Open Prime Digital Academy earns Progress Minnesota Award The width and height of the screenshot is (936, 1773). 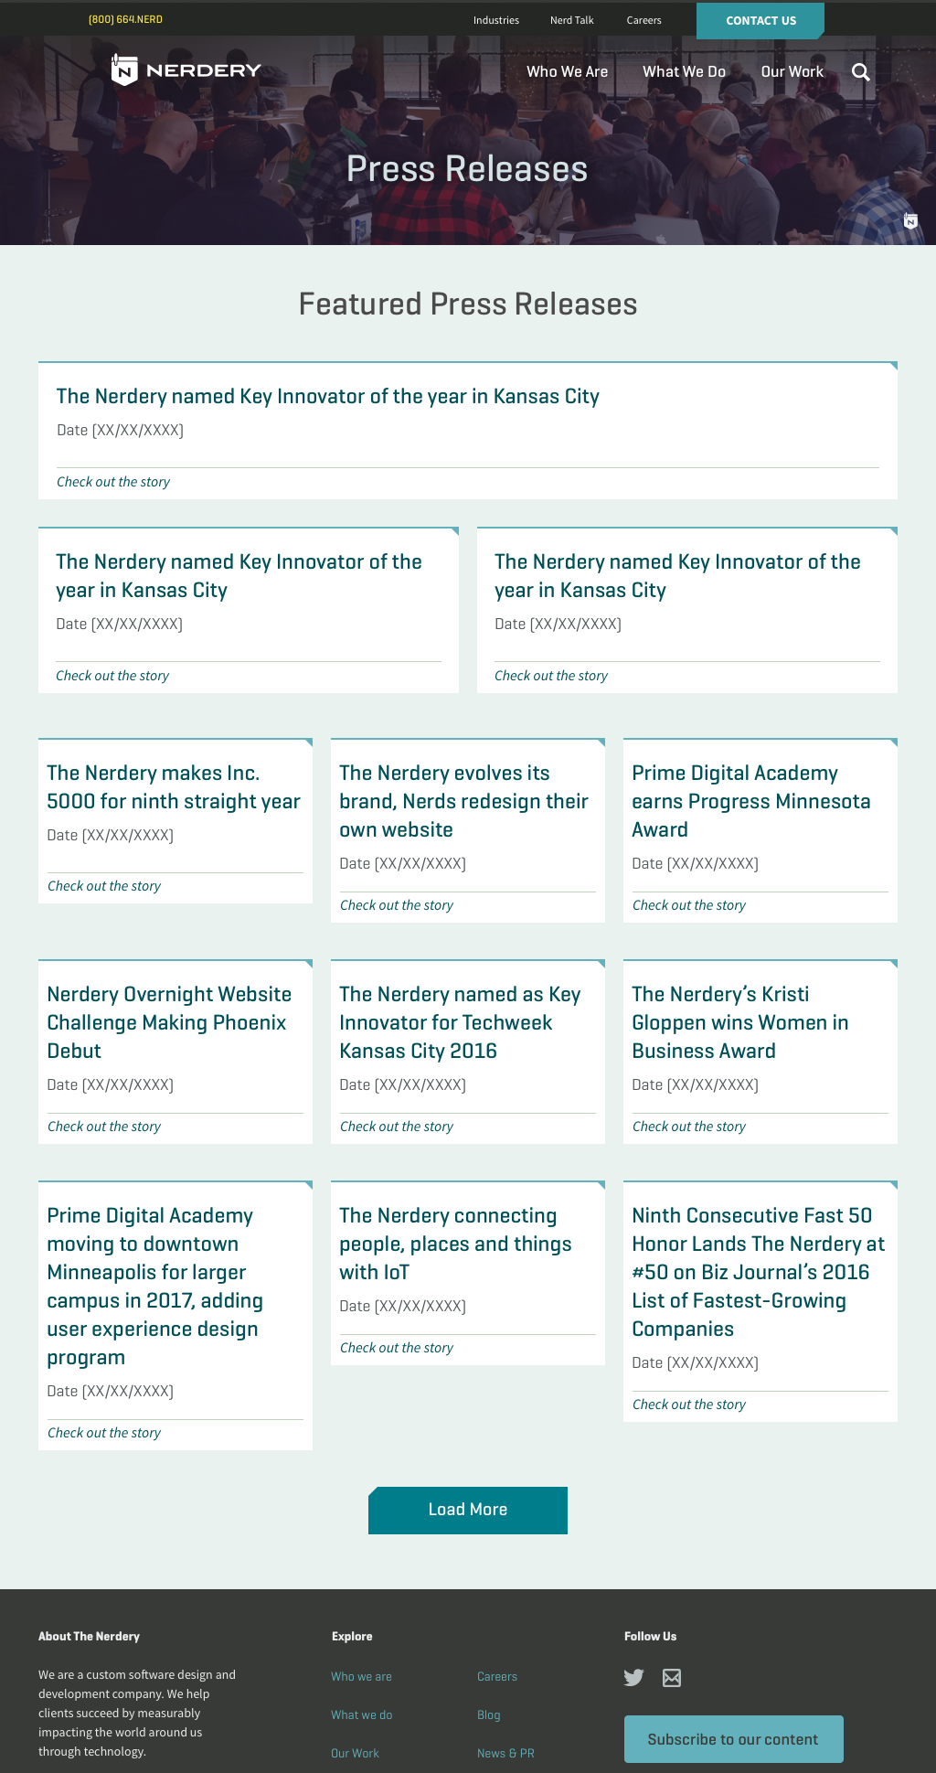pos(751,801)
